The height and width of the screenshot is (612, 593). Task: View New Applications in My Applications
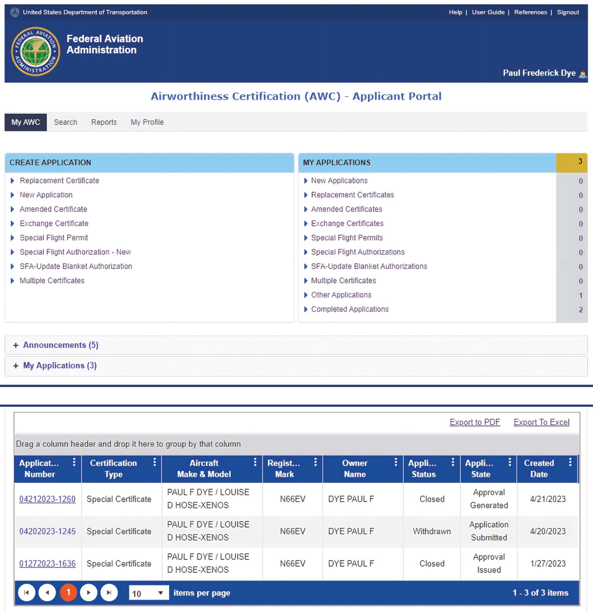(x=339, y=181)
